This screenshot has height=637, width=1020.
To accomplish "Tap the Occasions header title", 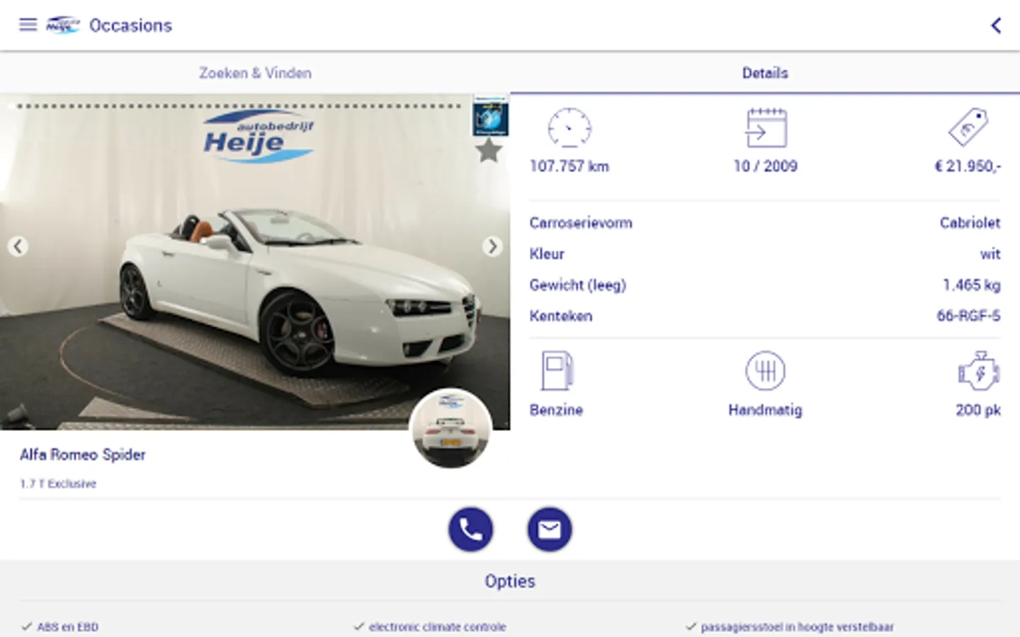I will click(x=130, y=25).
